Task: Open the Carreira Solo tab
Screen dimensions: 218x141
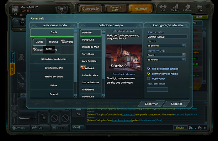Action: (x=115, y=8)
